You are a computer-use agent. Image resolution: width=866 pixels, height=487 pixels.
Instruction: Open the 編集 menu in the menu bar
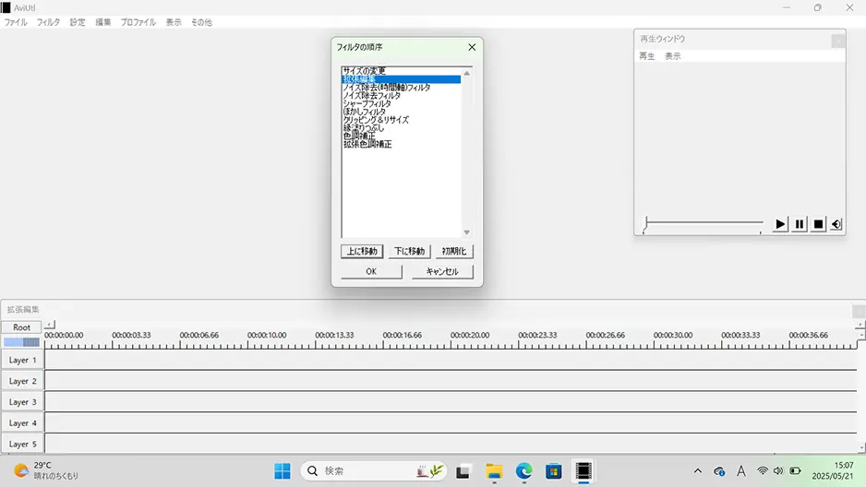[102, 22]
